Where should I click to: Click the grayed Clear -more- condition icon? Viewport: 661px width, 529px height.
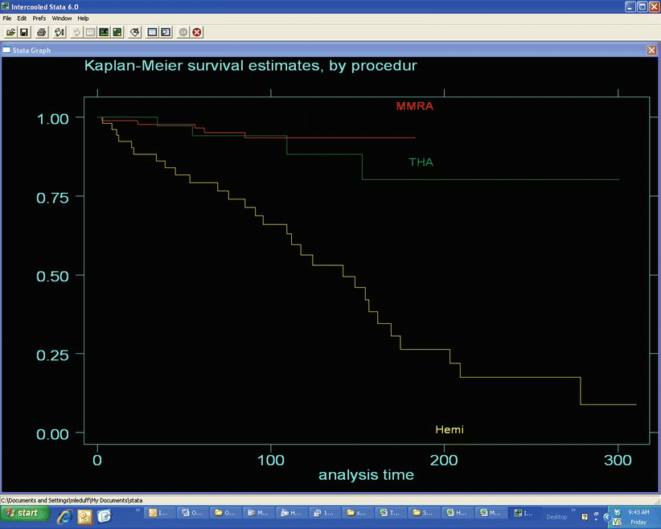183,32
